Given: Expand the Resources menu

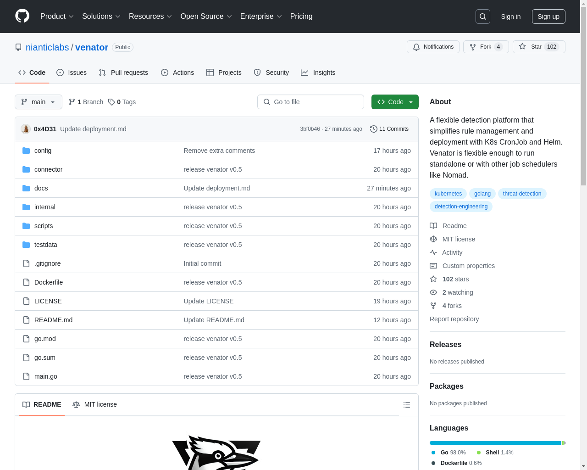Looking at the screenshot, I should click(150, 17).
